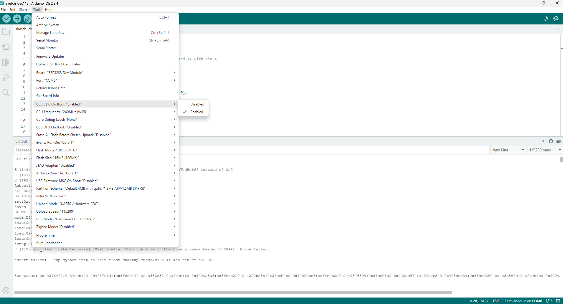
Task: Click Burn Bootloader menu entry
Action: click(49, 243)
